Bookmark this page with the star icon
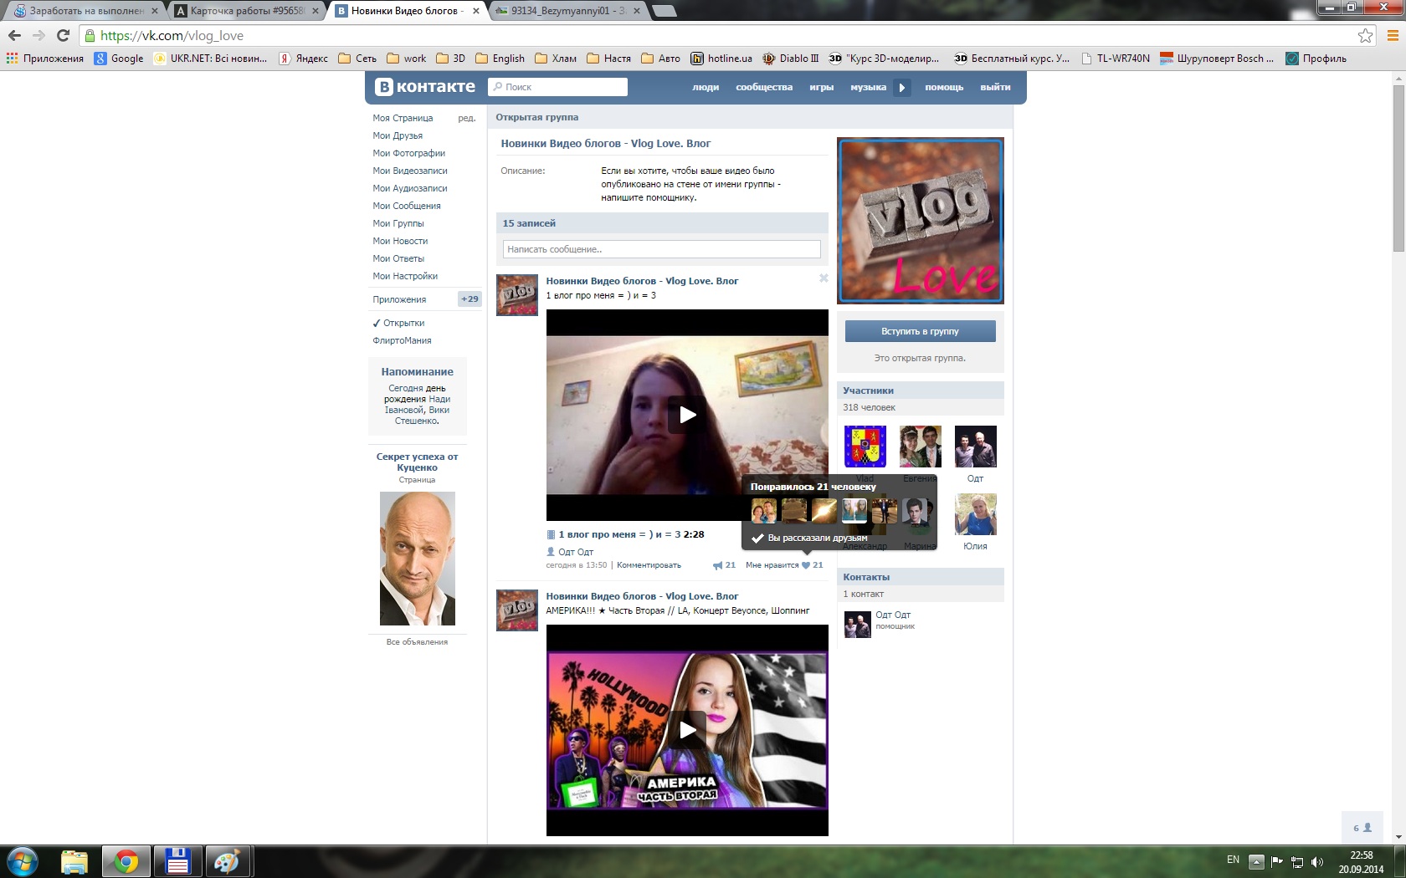Viewport: 1406px width, 878px height. click(1365, 35)
